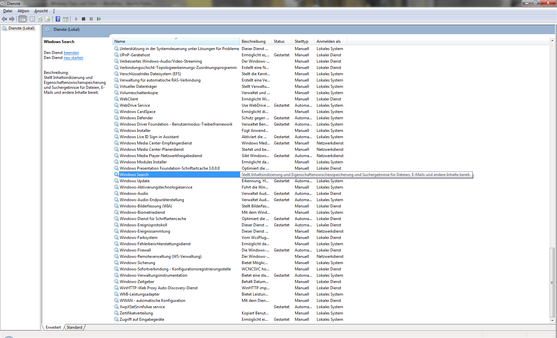Click the gear icon of Windows Update
The width and height of the screenshot is (557, 338).
pyautogui.click(x=116, y=181)
